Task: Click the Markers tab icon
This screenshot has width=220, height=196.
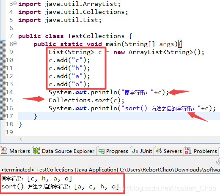Action: tap(4, 151)
